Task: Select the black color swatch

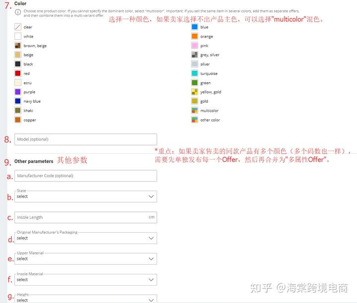Action: coord(18,64)
